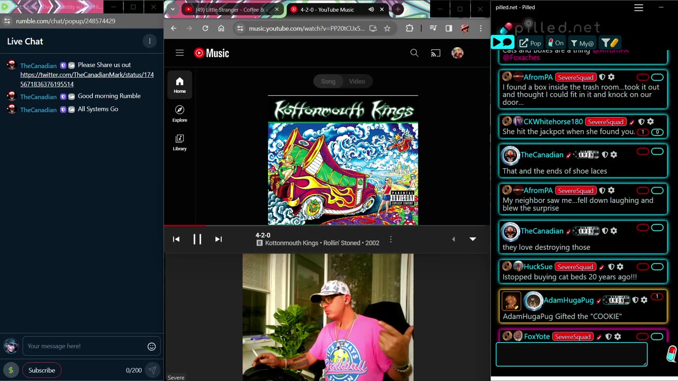Enable the My@ mentions filter

[x=582, y=43]
